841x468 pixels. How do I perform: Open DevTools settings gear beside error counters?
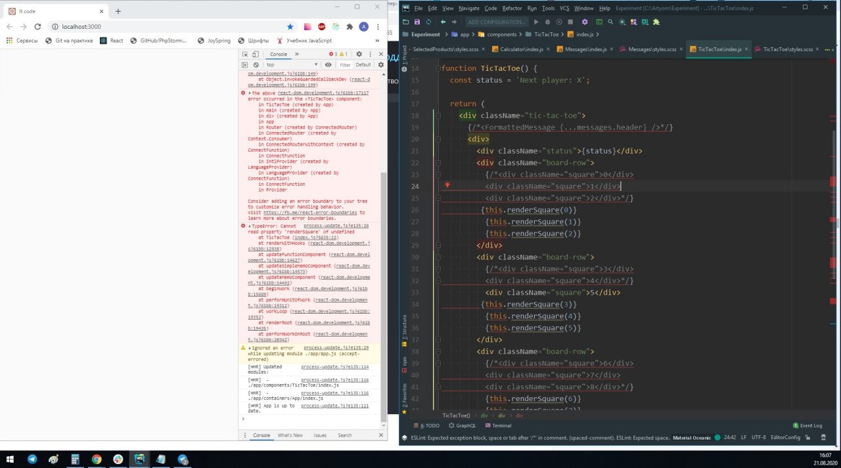coord(359,54)
